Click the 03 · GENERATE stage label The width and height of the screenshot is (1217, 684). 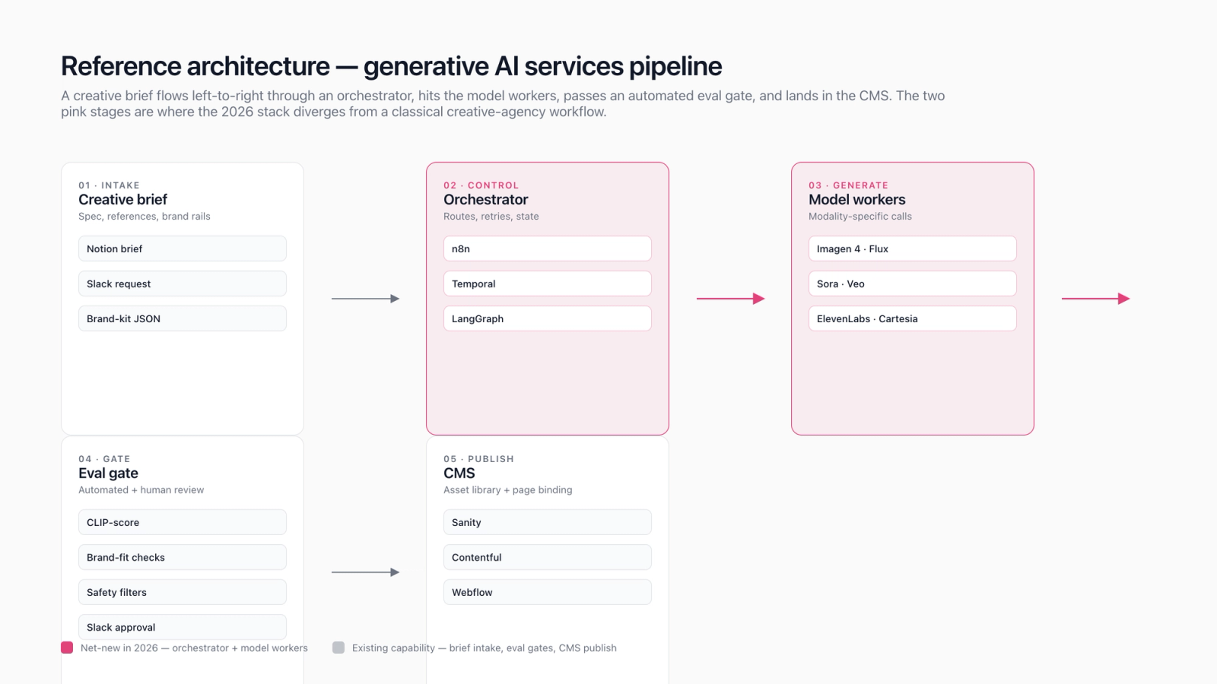click(x=848, y=185)
